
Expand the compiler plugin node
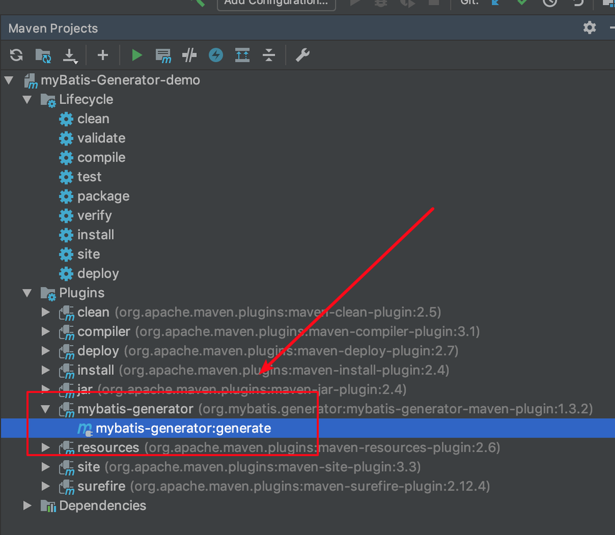(x=46, y=331)
